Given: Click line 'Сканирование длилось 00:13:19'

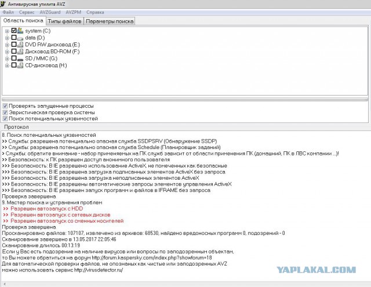Looking at the screenshot, I should tap(41, 246).
